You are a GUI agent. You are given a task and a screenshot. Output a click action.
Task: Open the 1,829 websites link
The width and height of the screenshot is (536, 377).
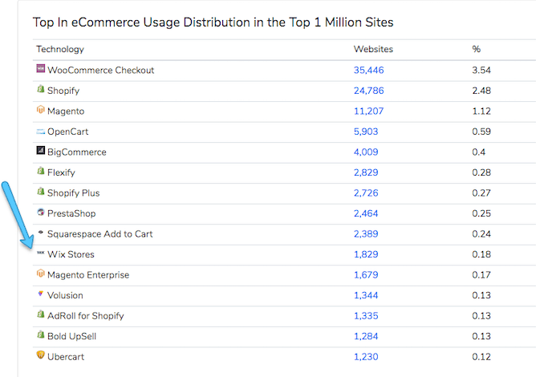[x=366, y=254]
